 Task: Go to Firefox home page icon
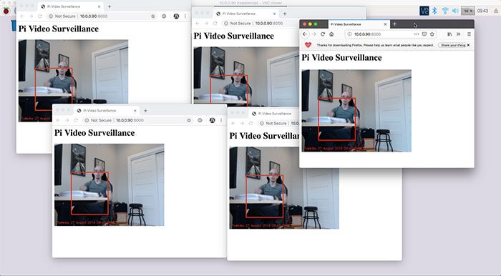(331, 34)
